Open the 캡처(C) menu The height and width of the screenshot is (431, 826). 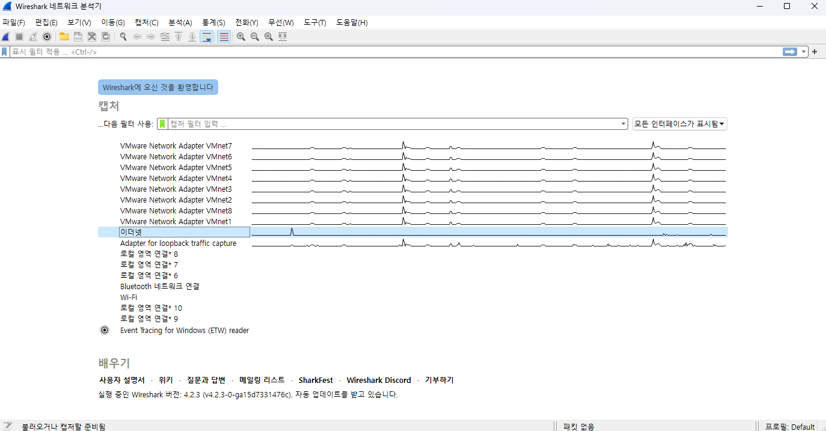tap(147, 22)
